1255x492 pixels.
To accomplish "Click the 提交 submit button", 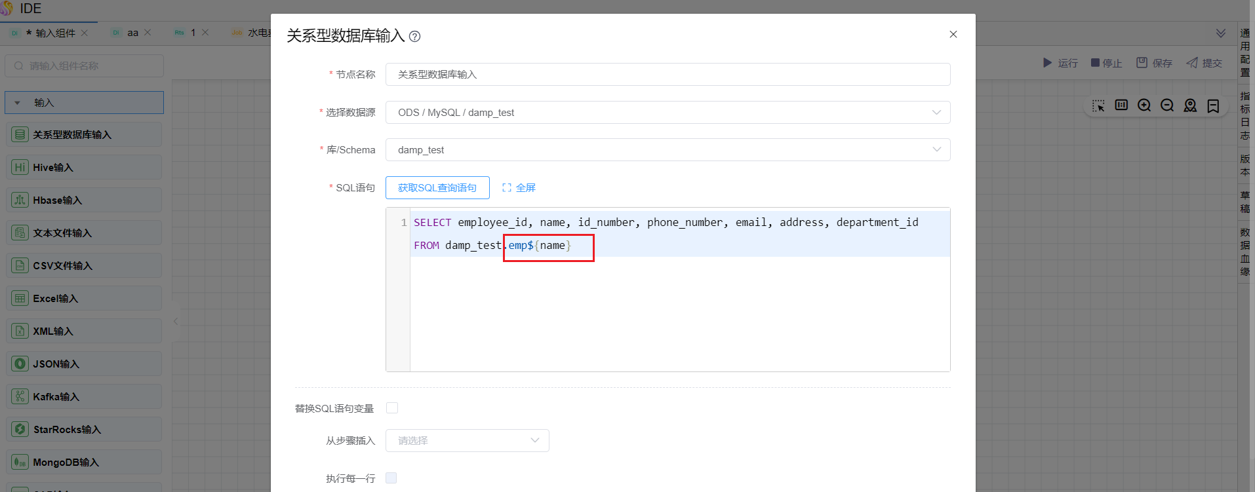I will click(x=1205, y=63).
